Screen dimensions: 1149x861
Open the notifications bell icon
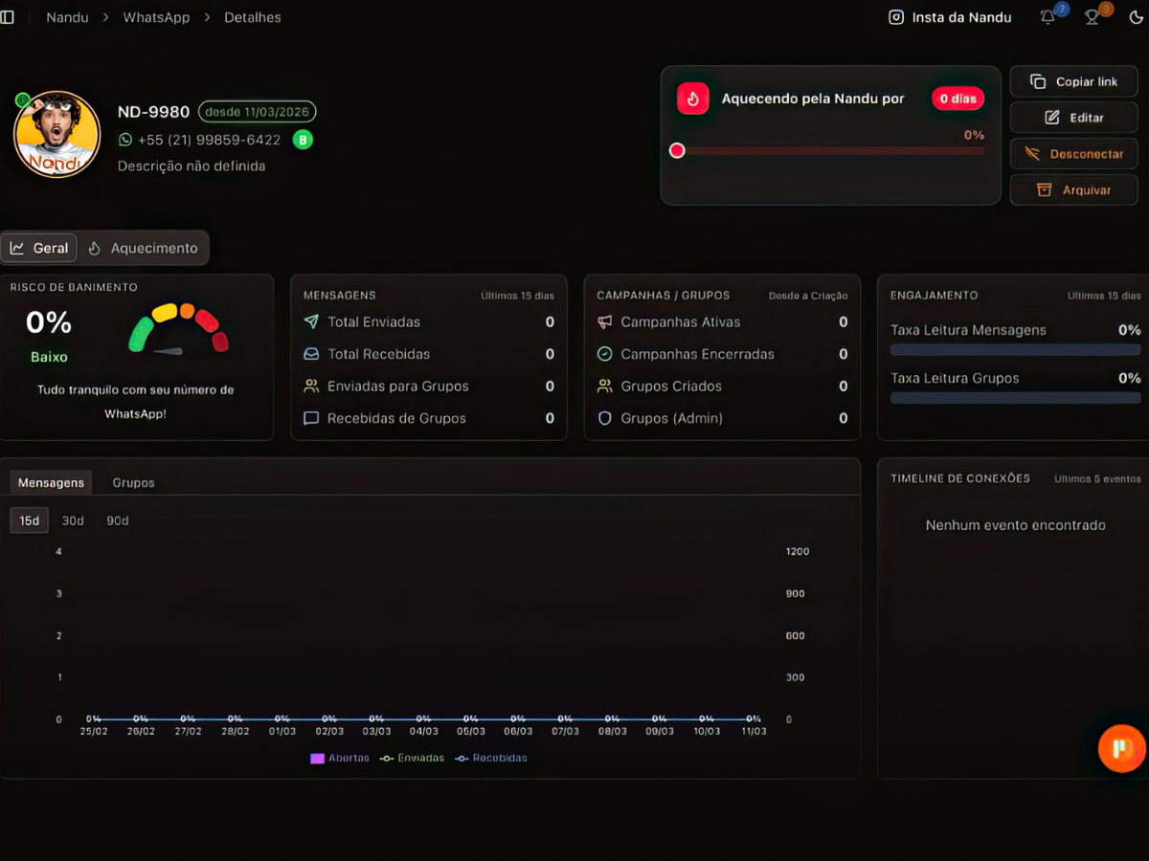[x=1048, y=17]
